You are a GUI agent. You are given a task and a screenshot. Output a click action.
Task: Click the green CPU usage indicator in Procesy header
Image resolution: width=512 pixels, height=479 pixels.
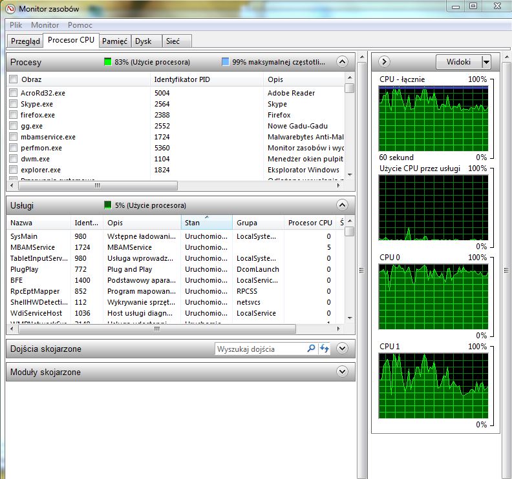108,61
